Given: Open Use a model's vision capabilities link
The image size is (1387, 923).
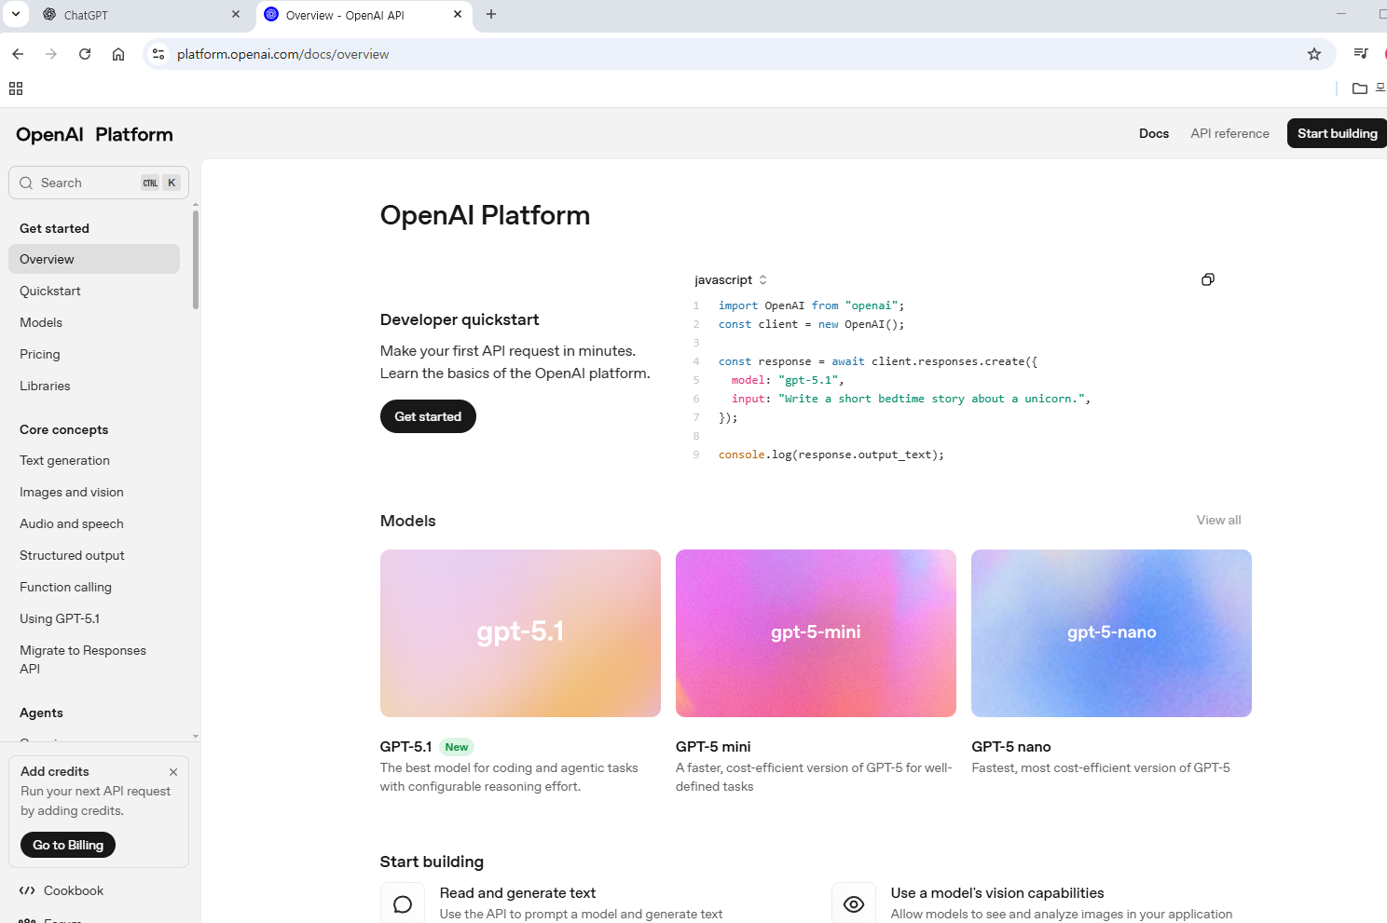Looking at the screenshot, I should click(x=997, y=892).
